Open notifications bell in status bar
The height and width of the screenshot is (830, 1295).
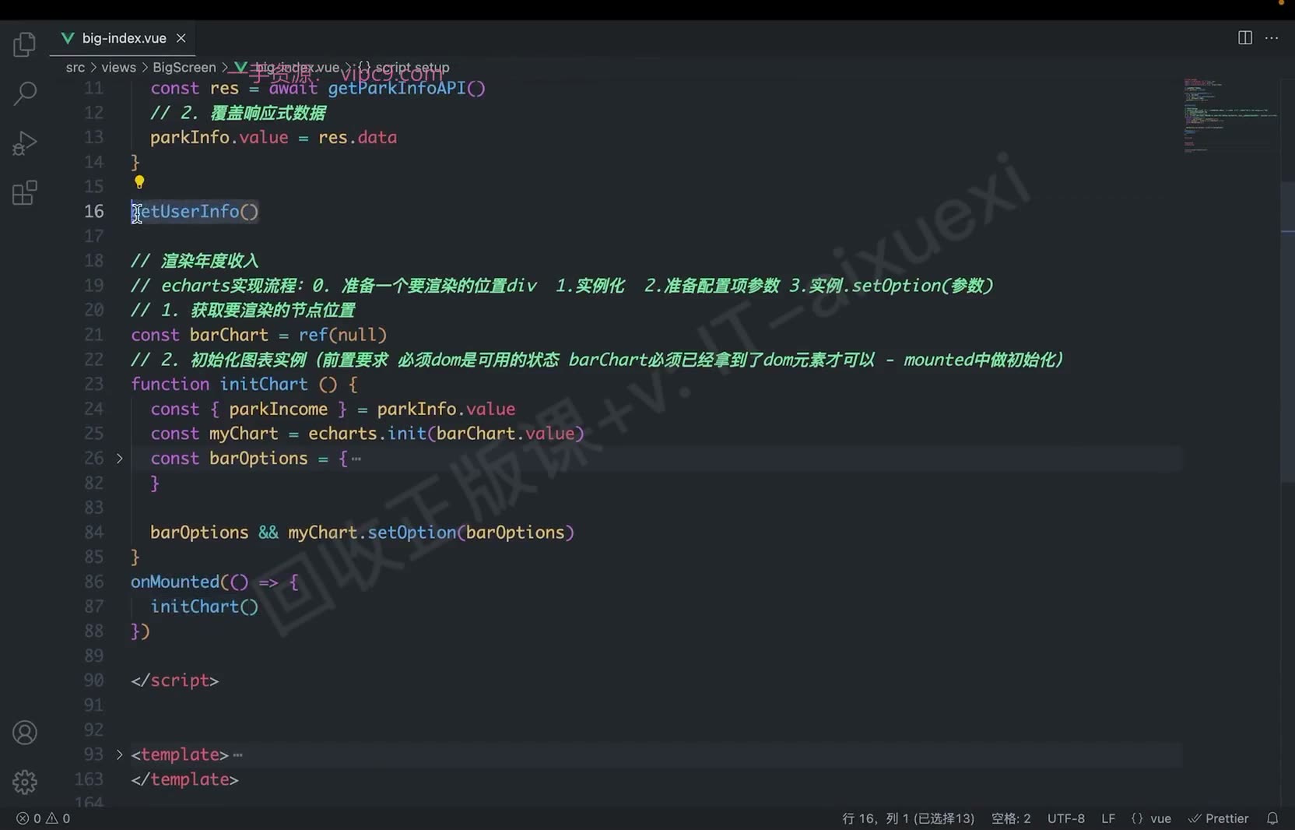(x=1272, y=818)
